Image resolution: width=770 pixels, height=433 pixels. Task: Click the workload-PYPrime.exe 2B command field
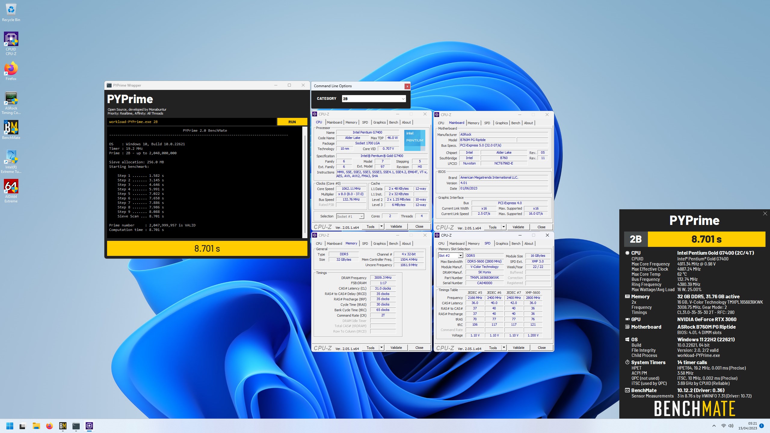pyautogui.click(x=192, y=122)
